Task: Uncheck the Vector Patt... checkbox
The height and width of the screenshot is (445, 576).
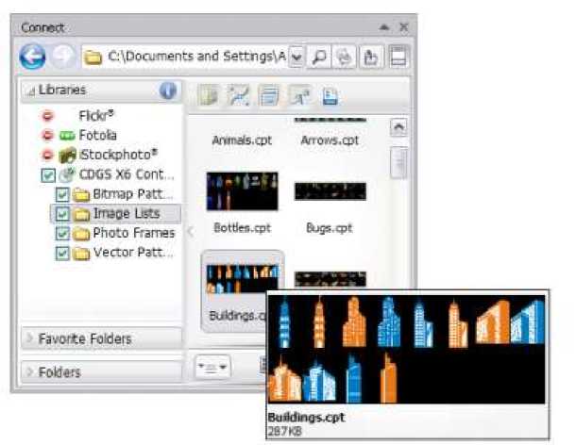Action: point(62,253)
